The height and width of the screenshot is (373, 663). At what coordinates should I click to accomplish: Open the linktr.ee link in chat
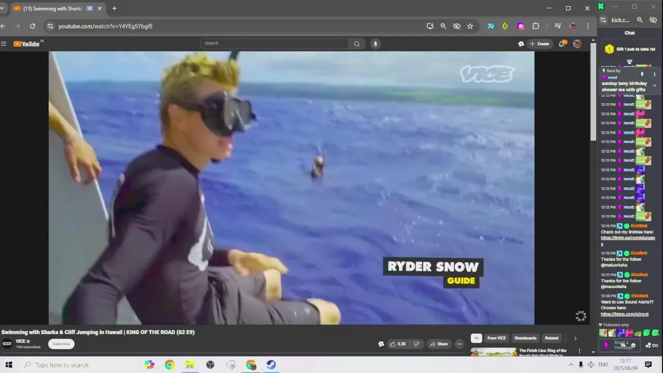point(628,240)
